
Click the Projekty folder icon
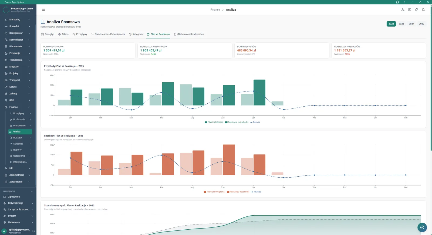pyautogui.click(x=6, y=73)
